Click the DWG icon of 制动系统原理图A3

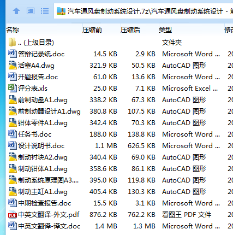click(12, 180)
